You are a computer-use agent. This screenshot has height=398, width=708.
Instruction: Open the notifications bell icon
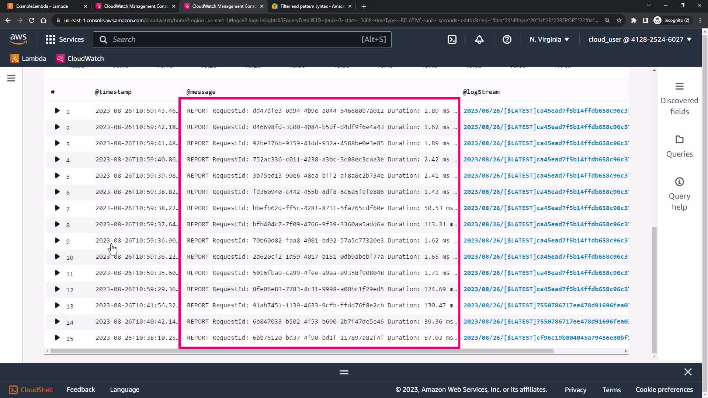pos(479,39)
